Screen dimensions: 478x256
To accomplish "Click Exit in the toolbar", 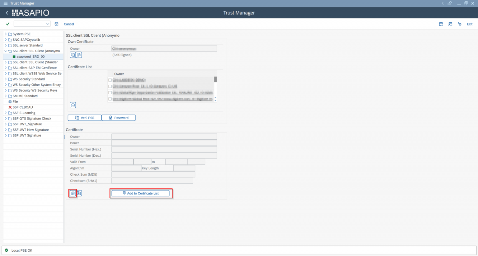I will click(x=470, y=24).
